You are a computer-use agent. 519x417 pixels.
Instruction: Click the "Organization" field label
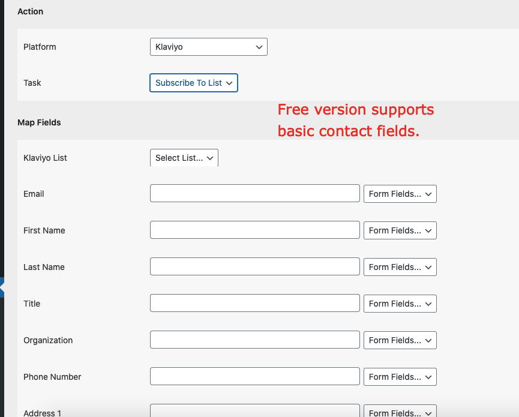pyautogui.click(x=48, y=341)
